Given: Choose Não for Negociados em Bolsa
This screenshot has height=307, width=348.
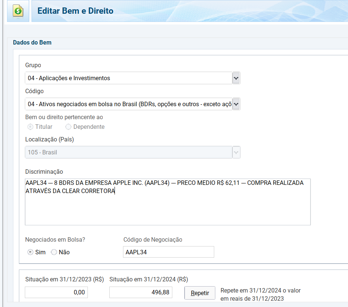Looking at the screenshot, I should (x=54, y=252).
